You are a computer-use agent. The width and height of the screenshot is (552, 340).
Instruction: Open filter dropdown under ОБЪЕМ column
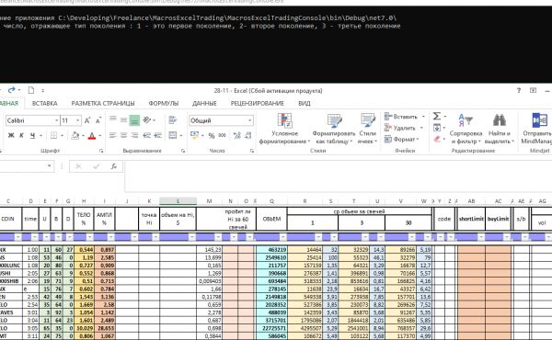point(283,237)
